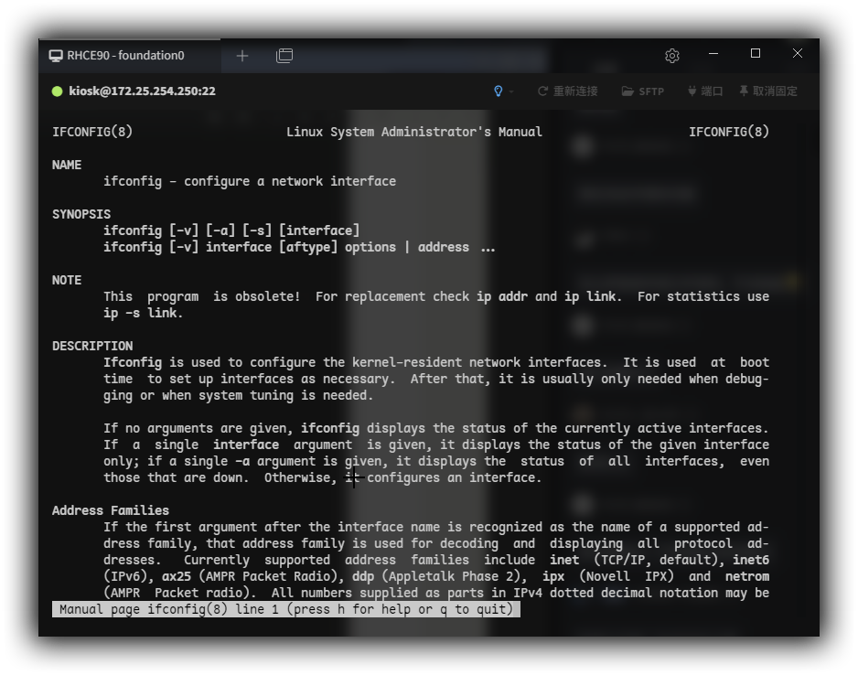Click the green connection status dot

58,91
